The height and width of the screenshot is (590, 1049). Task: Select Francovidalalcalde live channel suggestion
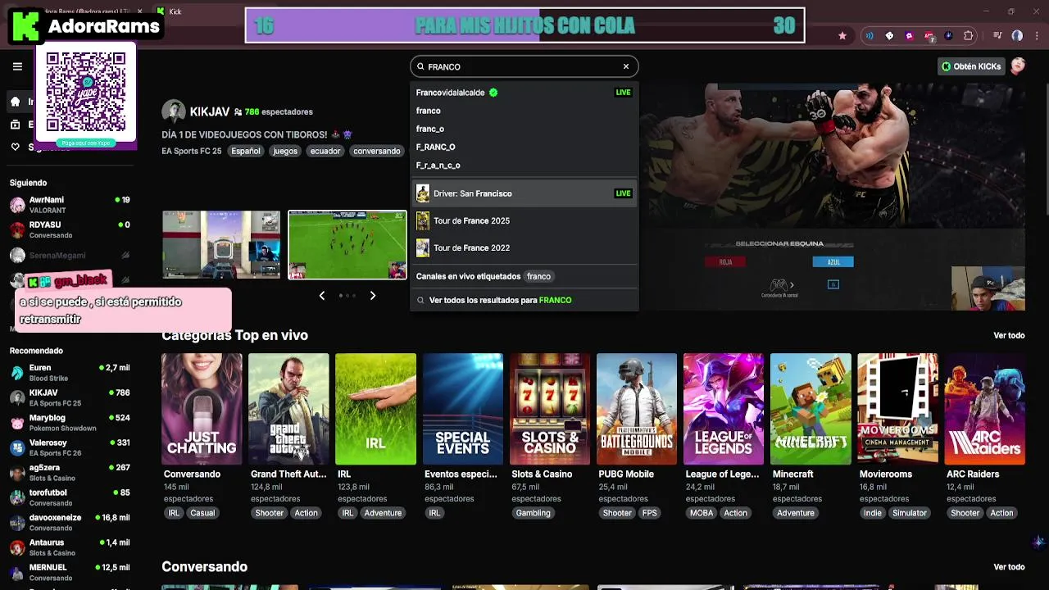point(524,93)
